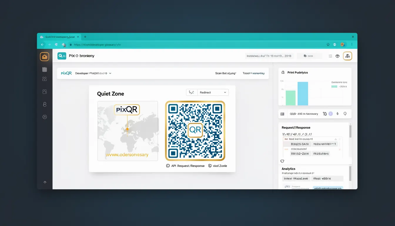Click the up-arrow icon at the sidebar bottom
This screenshot has width=395, height=226.
coord(45,182)
